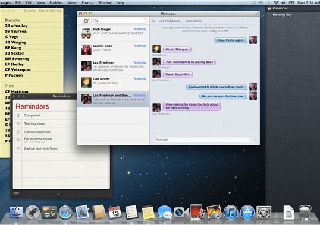Check off the Training ideas reminder

[x=18, y=123]
